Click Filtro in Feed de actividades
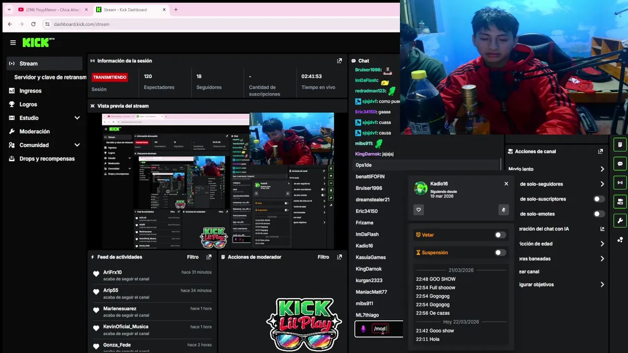The width and height of the screenshot is (628, 353). point(193,257)
